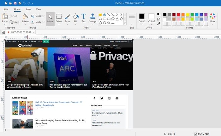Expand the shapes gallery list

(125, 23)
